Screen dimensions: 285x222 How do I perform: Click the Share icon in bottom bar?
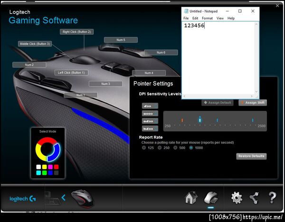tap(254, 198)
